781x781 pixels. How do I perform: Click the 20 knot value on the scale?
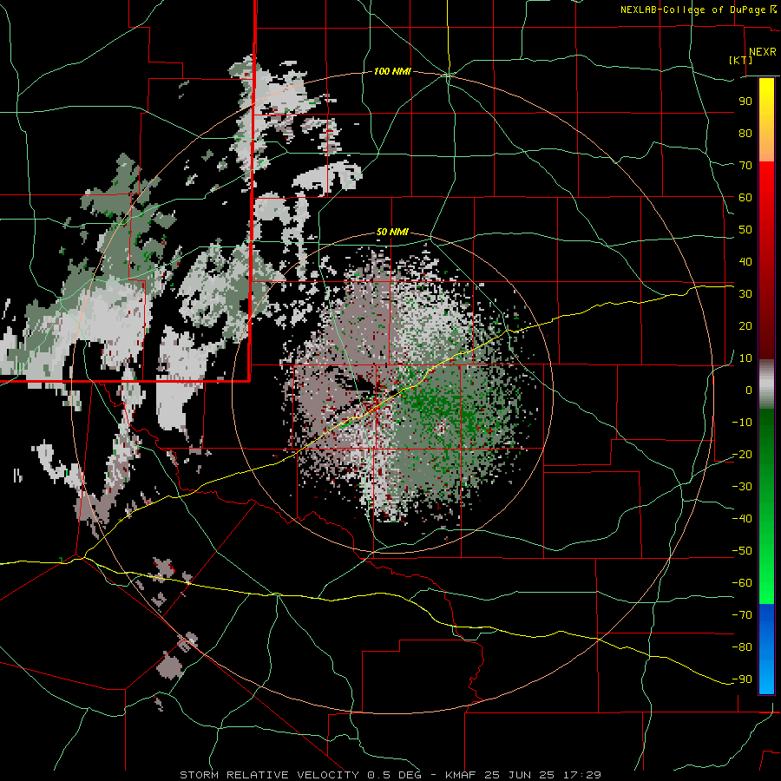(745, 326)
